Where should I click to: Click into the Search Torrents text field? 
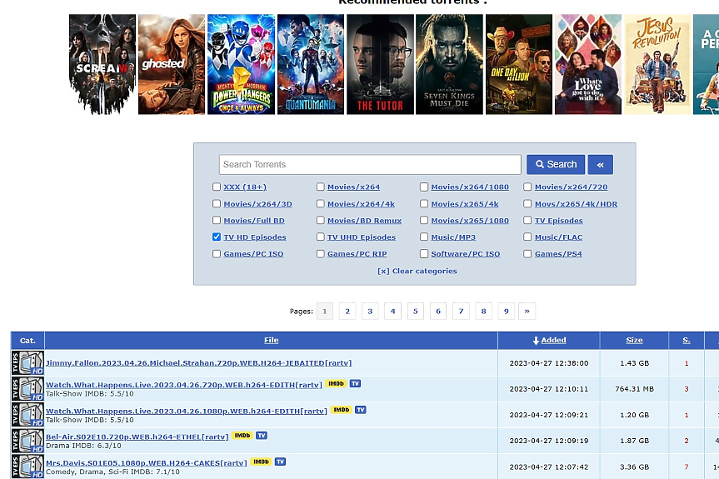(370, 164)
